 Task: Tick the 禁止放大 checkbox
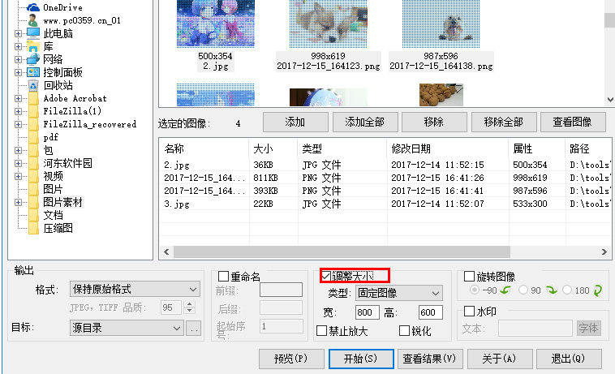[321, 331]
